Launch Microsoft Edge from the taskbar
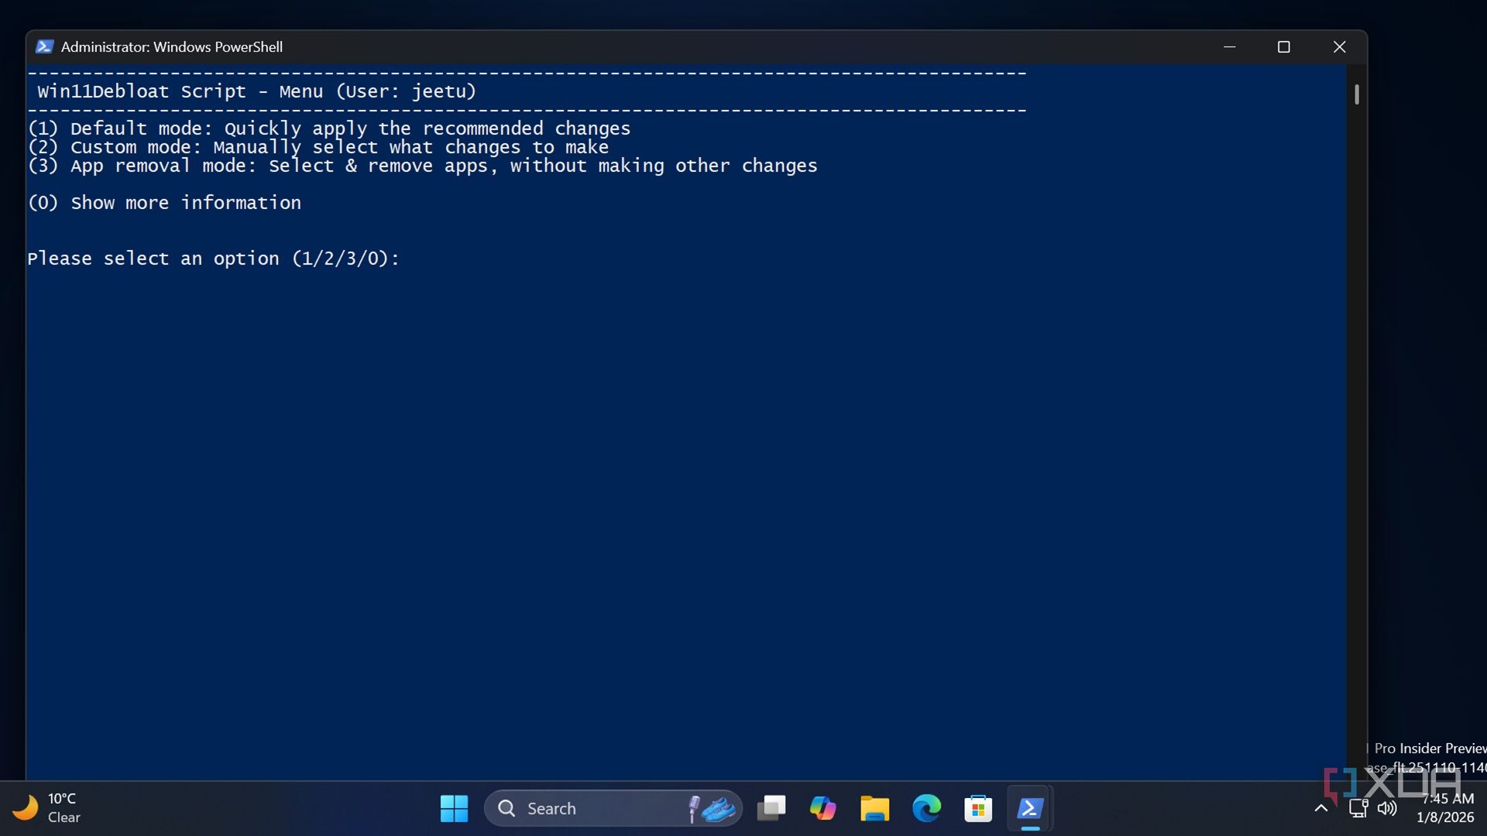This screenshot has width=1487, height=836. 926,809
